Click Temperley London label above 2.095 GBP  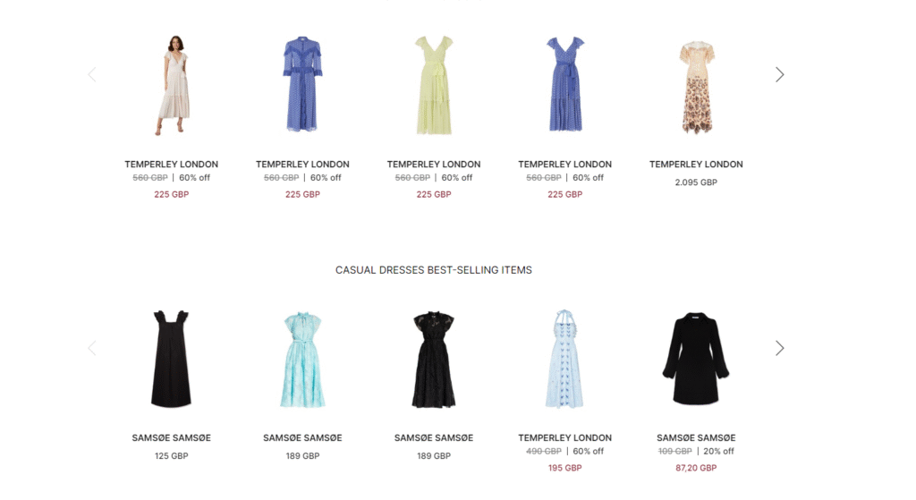click(696, 165)
